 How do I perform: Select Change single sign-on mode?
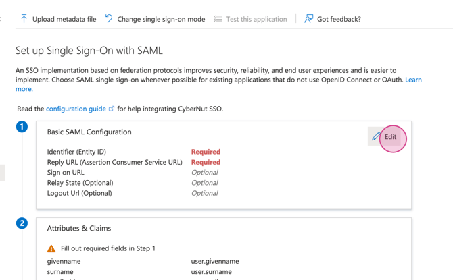(161, 19)
